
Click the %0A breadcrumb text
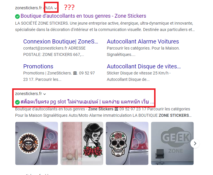point(49,8)
